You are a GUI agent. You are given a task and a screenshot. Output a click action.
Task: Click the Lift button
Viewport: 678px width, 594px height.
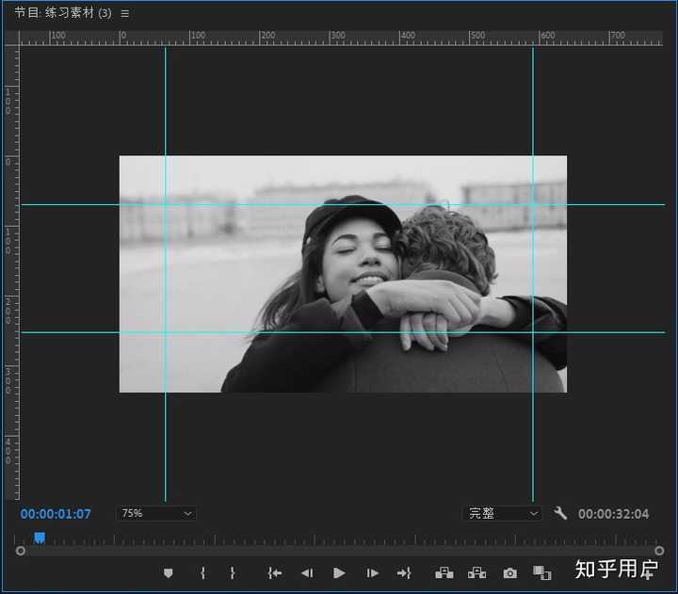click(x=444, y=572)
